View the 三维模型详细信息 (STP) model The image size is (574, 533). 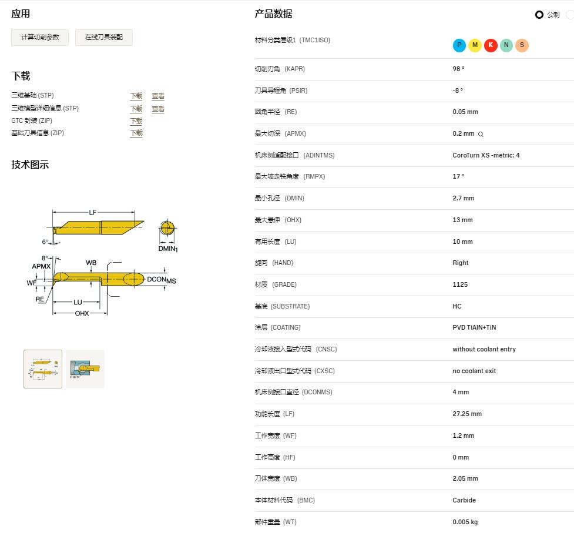(x=158, y=109)
